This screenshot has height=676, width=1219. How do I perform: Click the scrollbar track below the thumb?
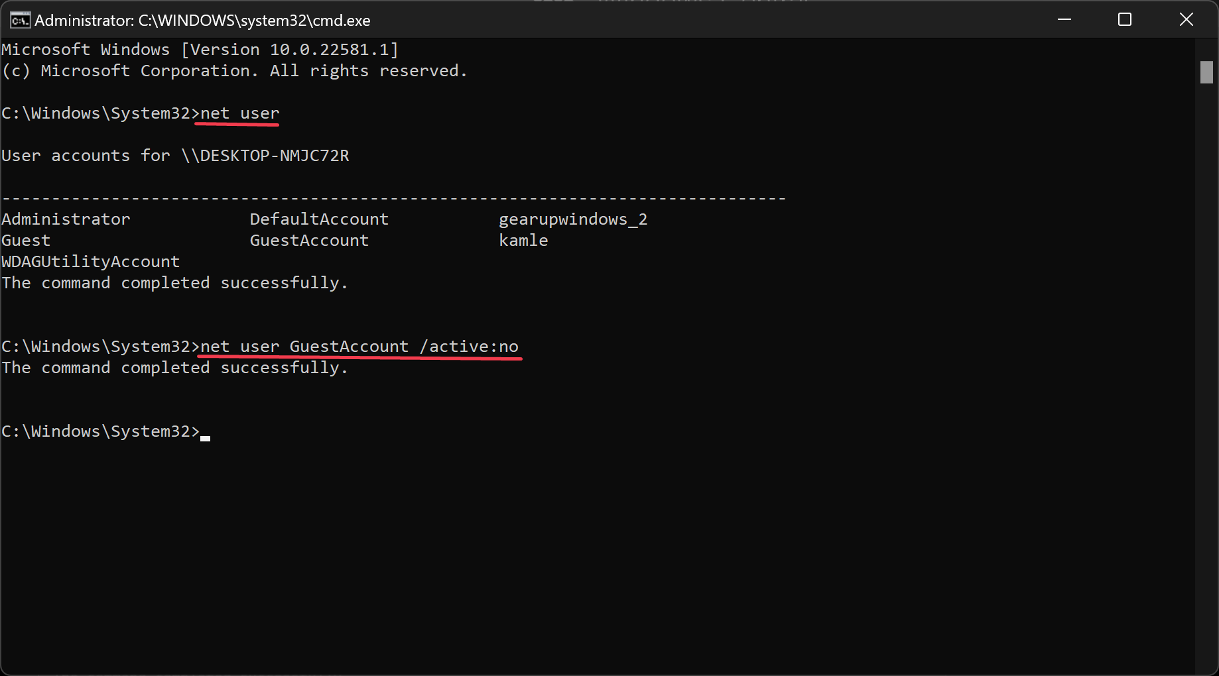point(1206,378)
